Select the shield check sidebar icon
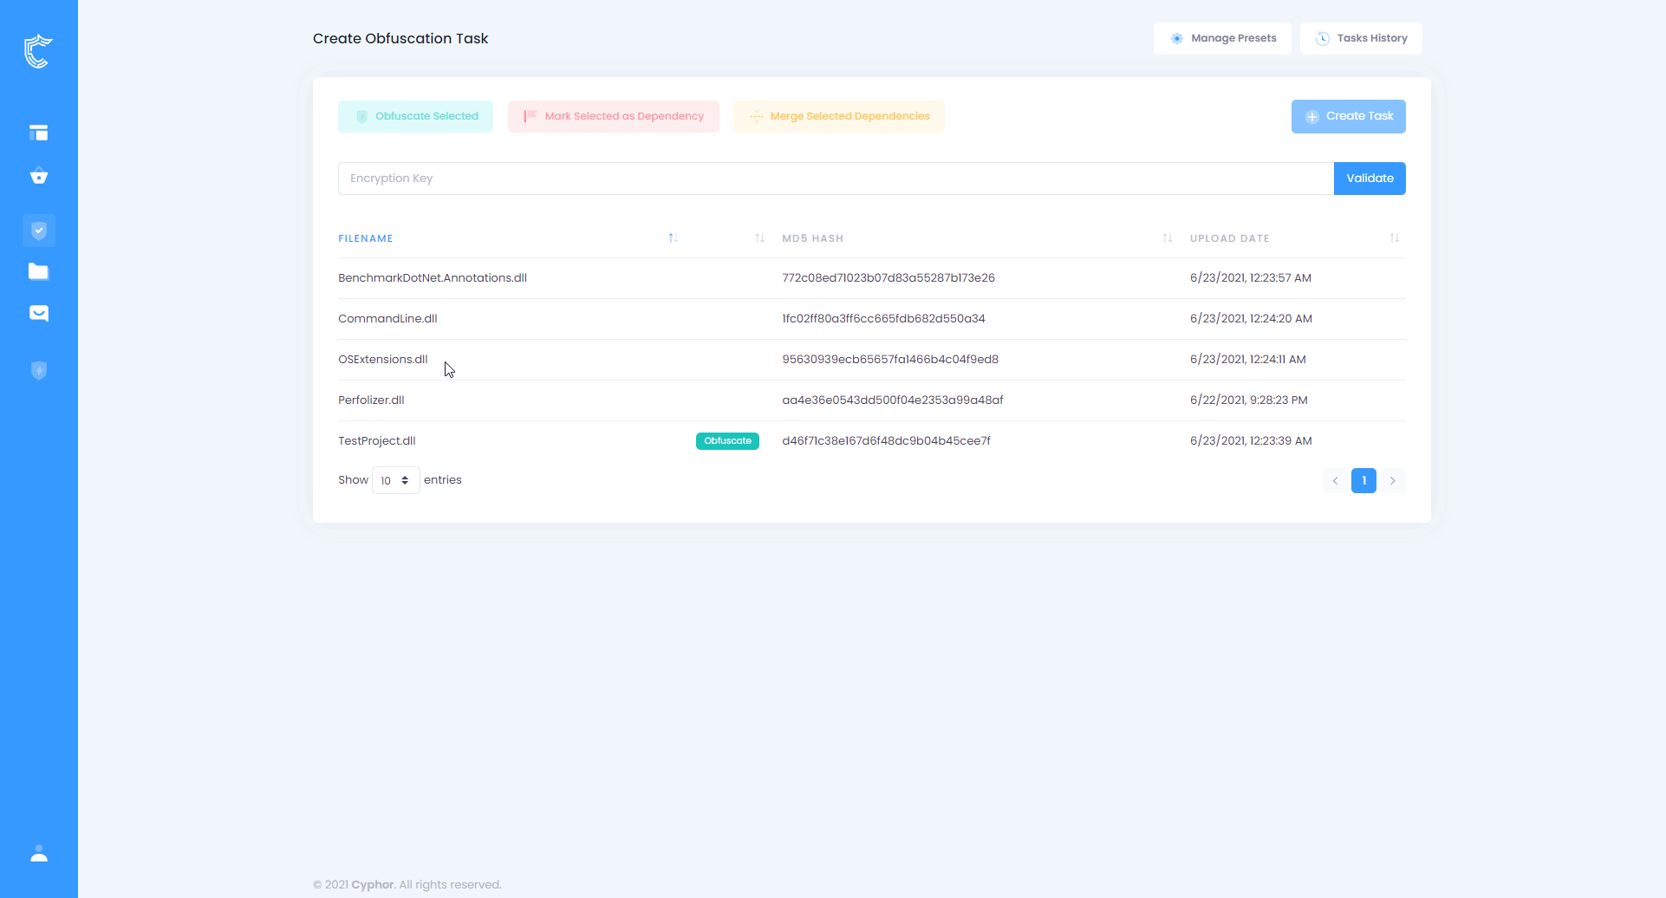This screenshot has height=898, width=1666. 39,231
